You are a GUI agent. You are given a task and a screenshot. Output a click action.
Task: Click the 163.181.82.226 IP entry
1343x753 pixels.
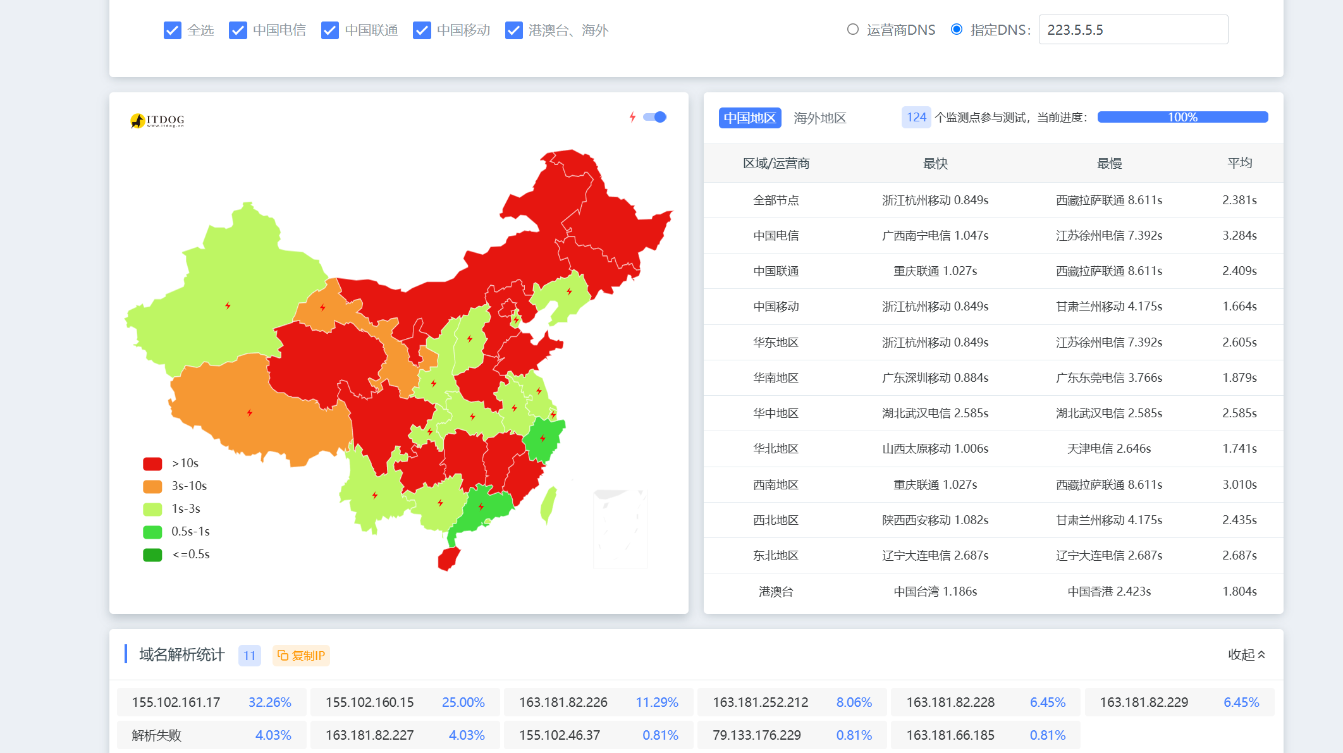(563, 702)
